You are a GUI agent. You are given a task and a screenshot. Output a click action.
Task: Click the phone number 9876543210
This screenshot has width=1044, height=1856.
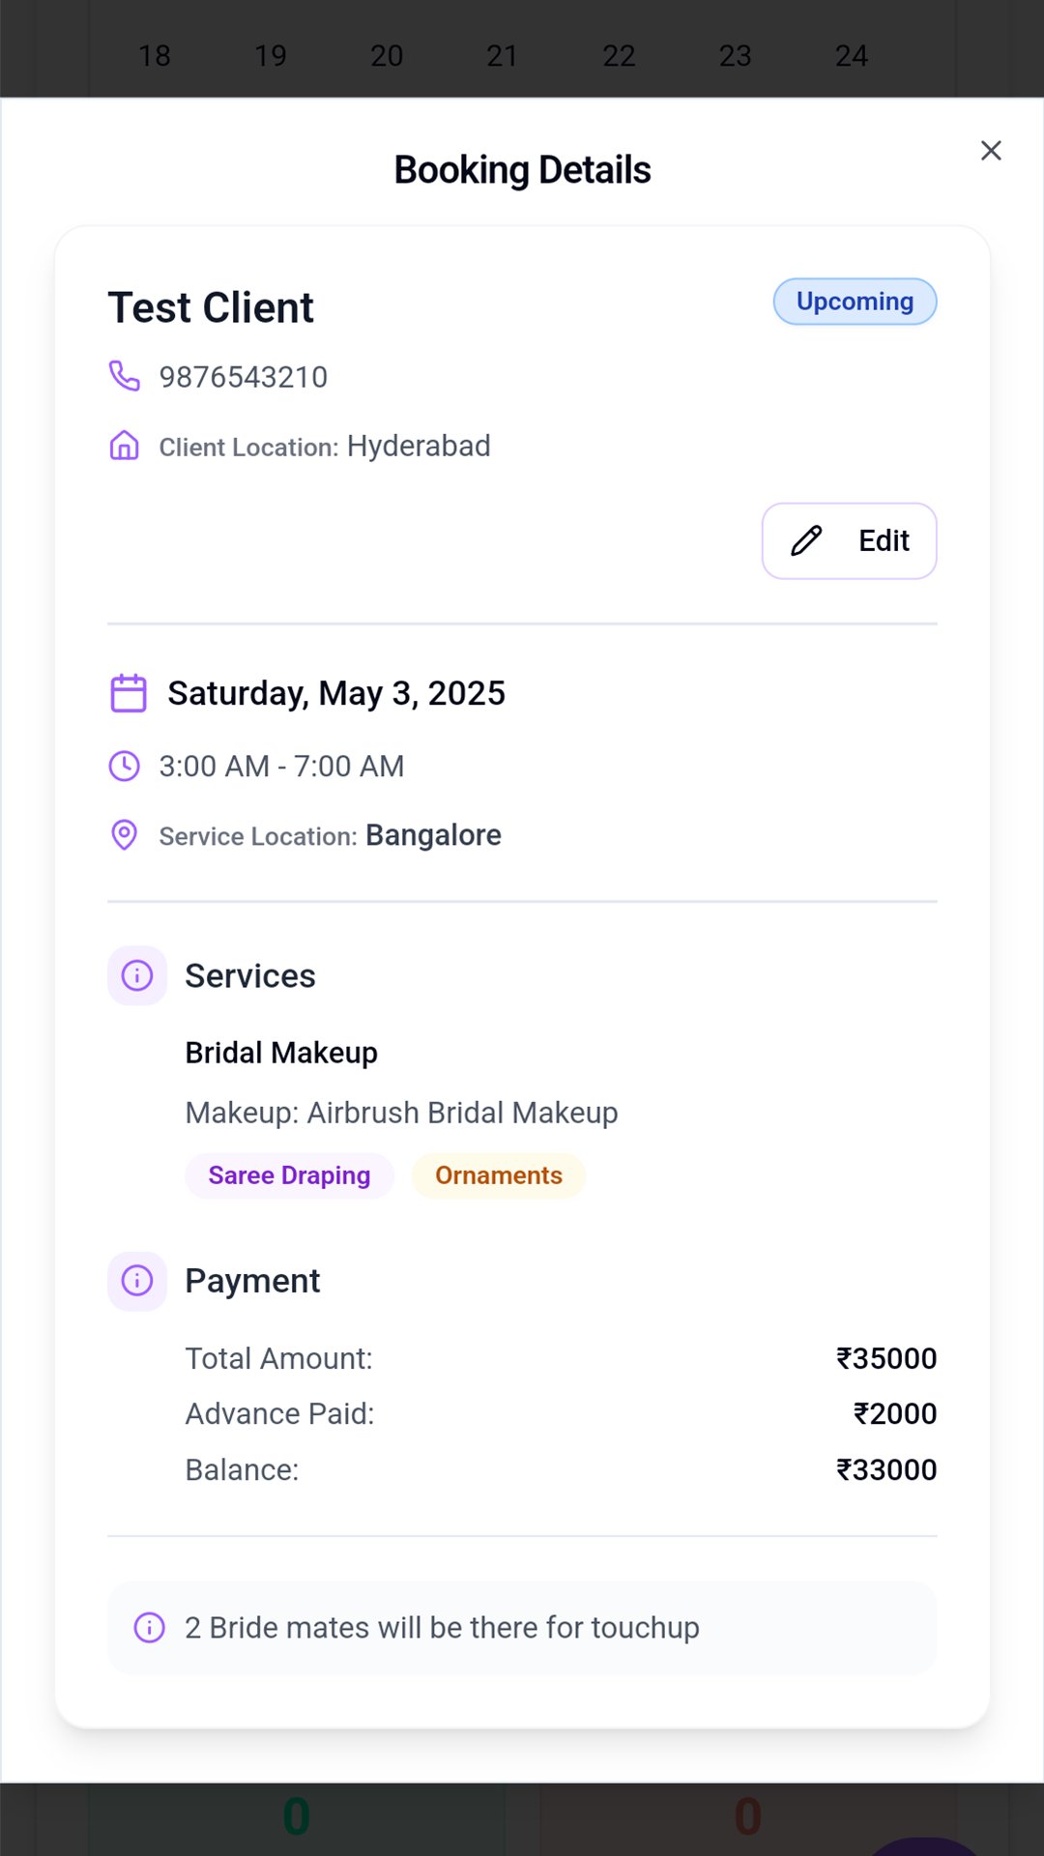tap(244, 377)
